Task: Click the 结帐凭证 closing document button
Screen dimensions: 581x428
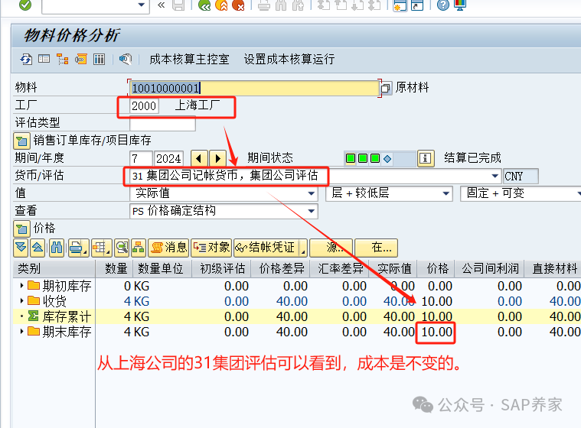Action: [x=267, y=248]
